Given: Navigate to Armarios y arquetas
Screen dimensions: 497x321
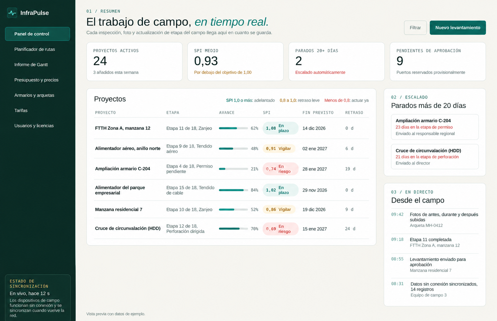Looking at the screenshot, I should click(x=34, y=95).
